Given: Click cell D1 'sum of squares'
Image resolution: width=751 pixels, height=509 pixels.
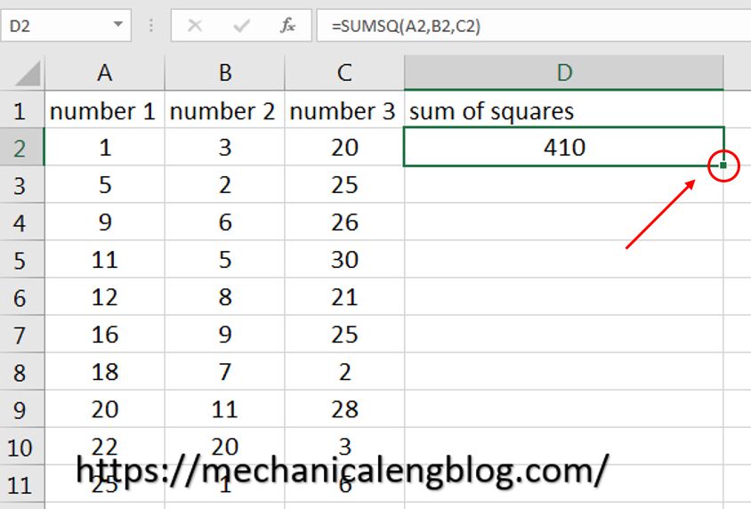Looking at the screenshot, I should point(564,110).
